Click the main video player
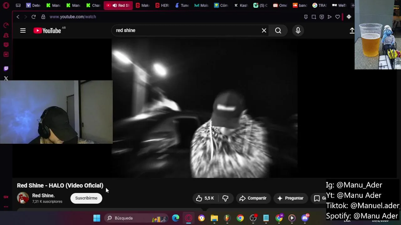This screenshot has width=401, height=225. point(205,108)
